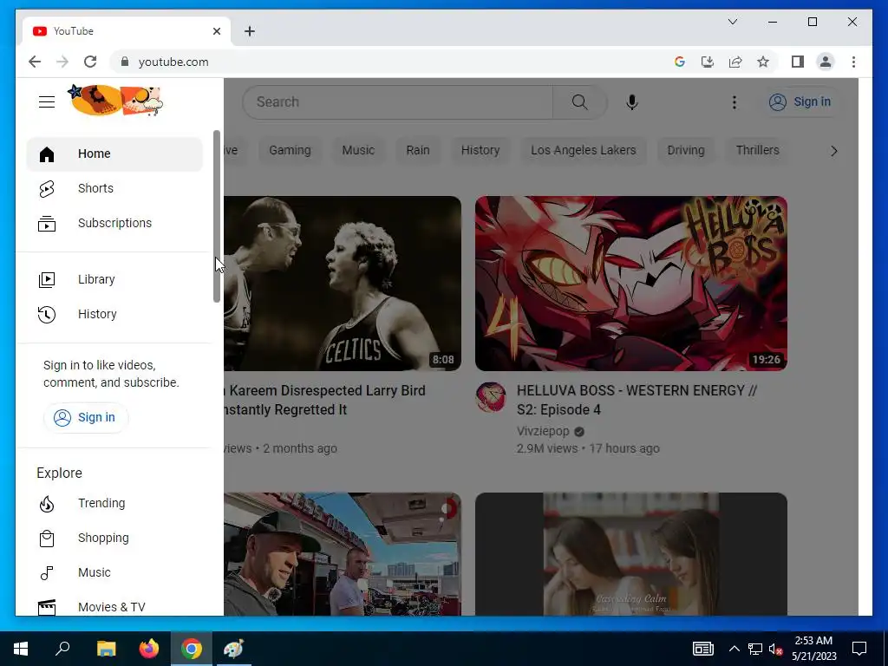Toggle the Chrome side panel

tap(798, 62)
